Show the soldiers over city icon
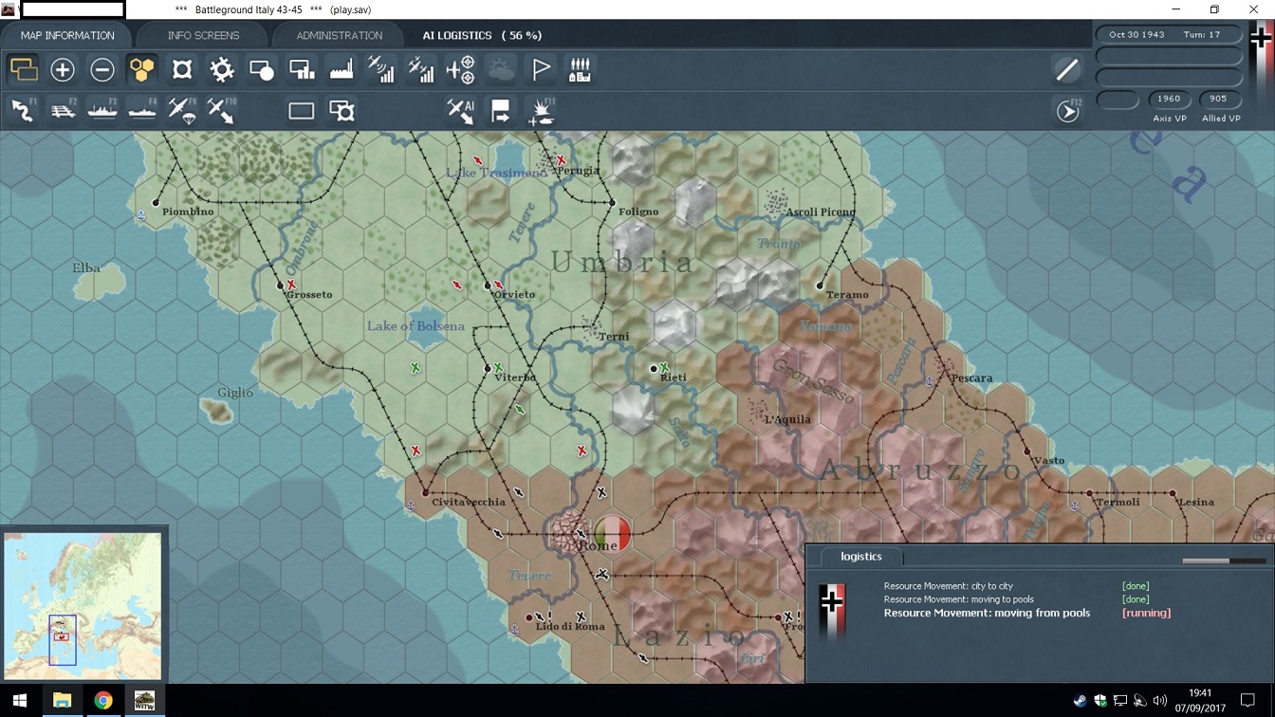The image size is (1275, 717). coord(580,69)
